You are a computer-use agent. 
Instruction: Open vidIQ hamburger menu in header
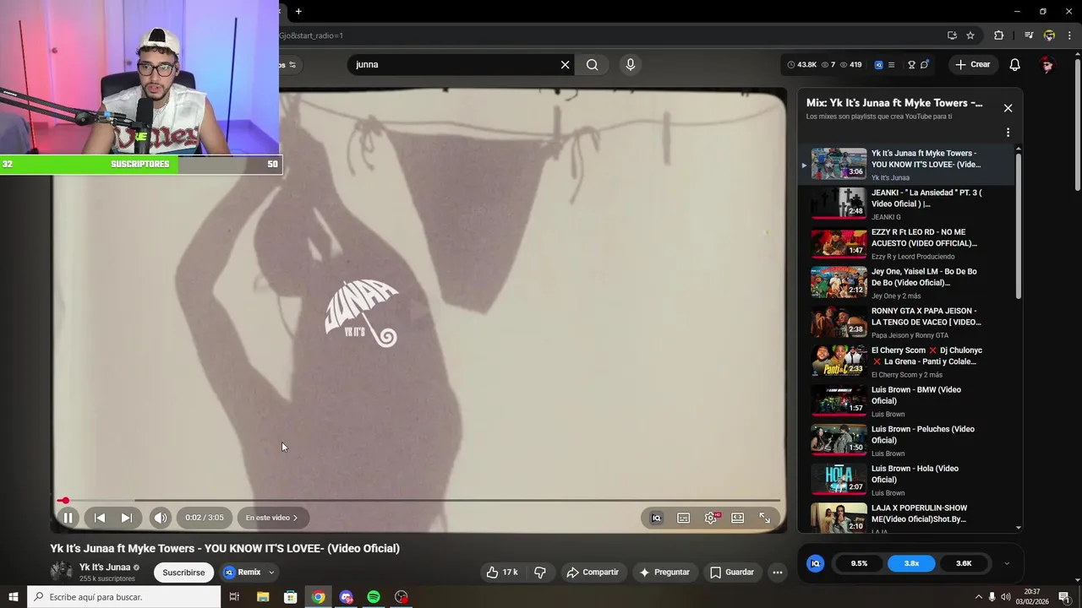click(891, 64)
